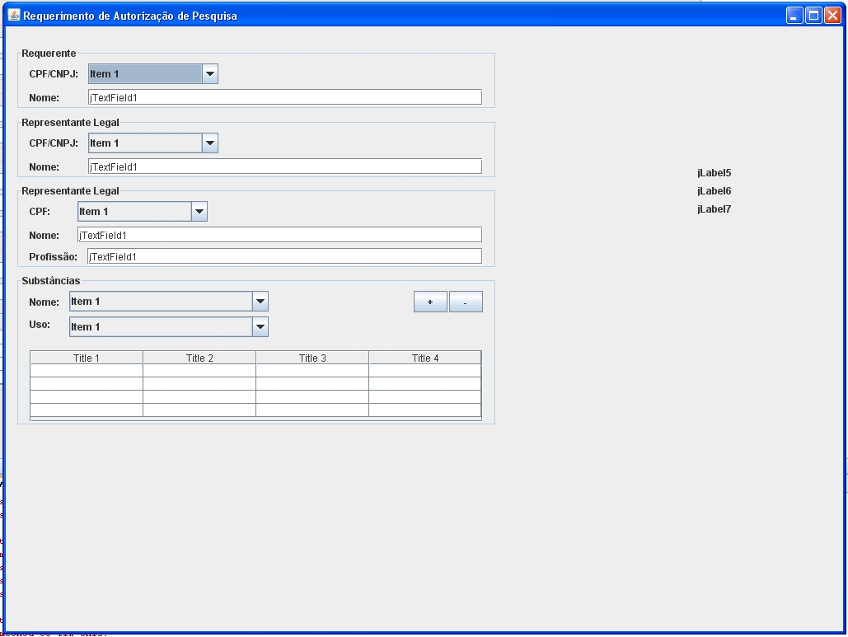Minimize the Requerimento de Autorização window
This screenshot has height=637, width=848.
pyautogui.click(x=794, y=16)
